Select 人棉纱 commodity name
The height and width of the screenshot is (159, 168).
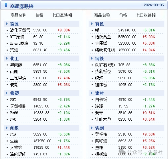16,147
